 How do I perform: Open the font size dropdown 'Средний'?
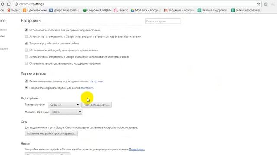pos(64,105)
